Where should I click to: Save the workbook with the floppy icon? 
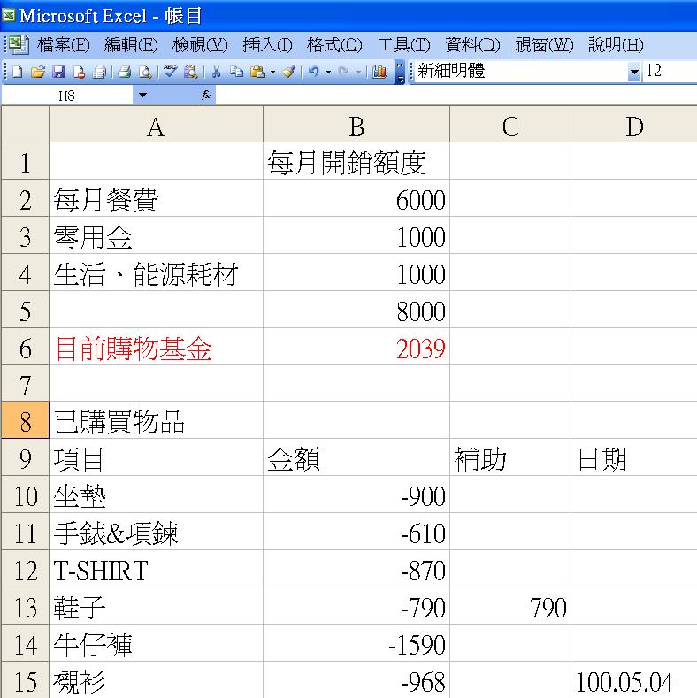58,72
